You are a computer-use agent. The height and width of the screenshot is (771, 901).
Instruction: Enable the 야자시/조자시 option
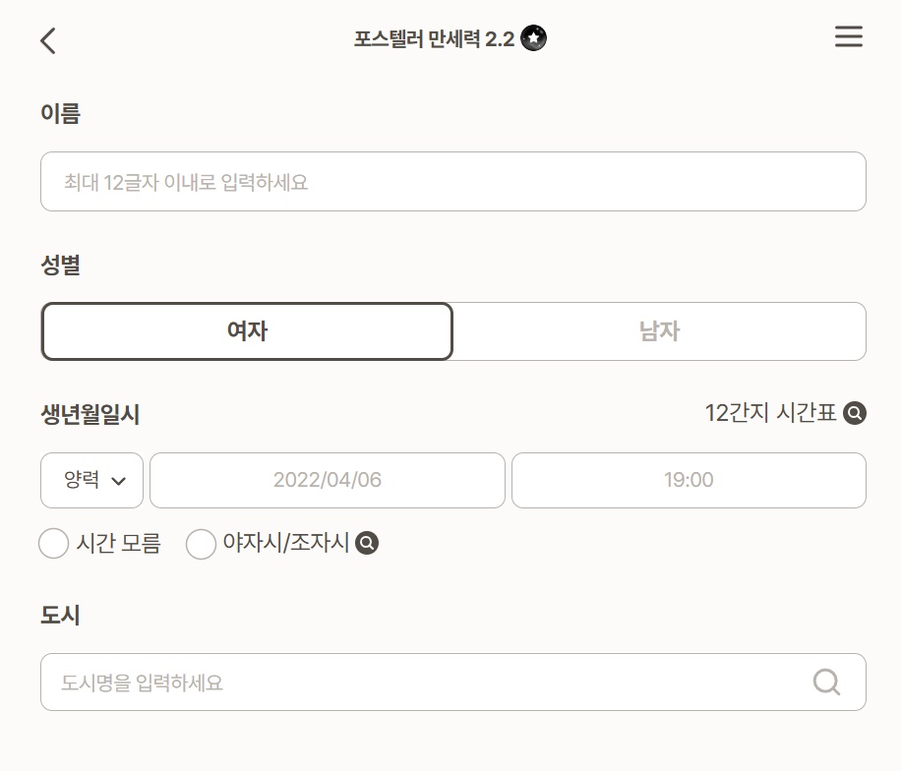(x=201, y=544)
